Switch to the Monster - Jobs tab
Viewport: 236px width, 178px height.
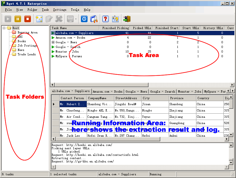click(x=190, y=91)
